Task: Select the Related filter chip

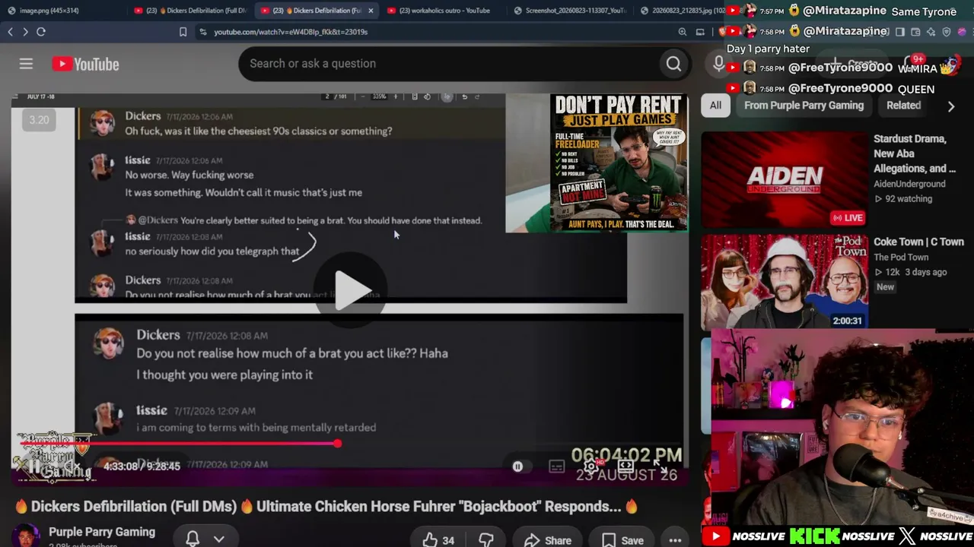Action: click(x=903, y=106)
